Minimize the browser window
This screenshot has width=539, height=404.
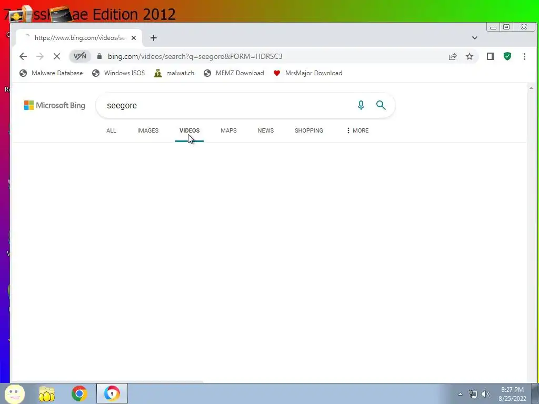pos(493,27)
